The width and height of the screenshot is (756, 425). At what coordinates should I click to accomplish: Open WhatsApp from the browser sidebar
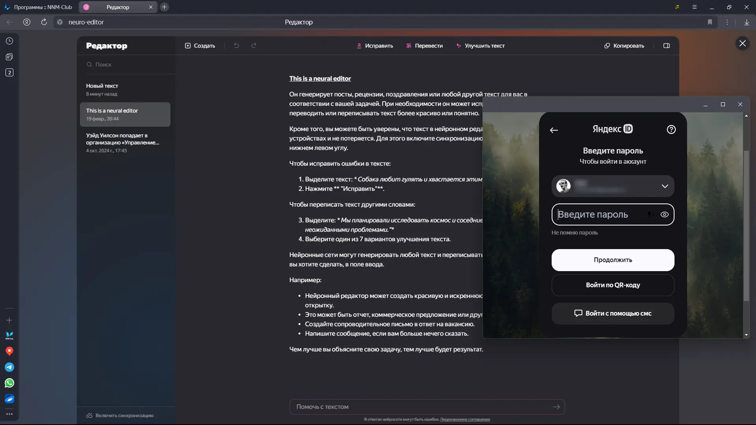click(9, 383)
